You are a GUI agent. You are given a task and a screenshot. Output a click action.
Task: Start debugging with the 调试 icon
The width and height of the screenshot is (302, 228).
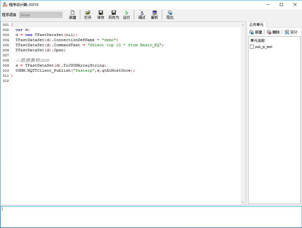pos(142,15)
